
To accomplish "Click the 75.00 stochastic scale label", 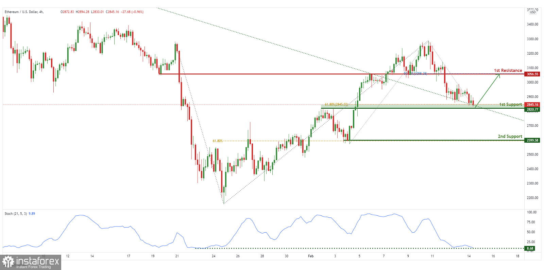I will [531, 222].
